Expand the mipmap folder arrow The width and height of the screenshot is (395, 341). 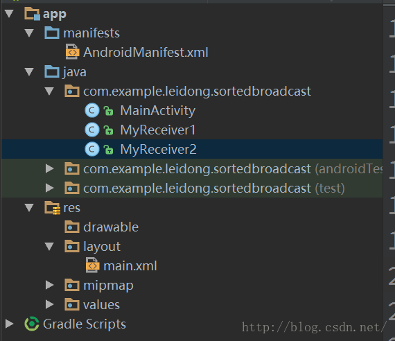click(50, 285)
